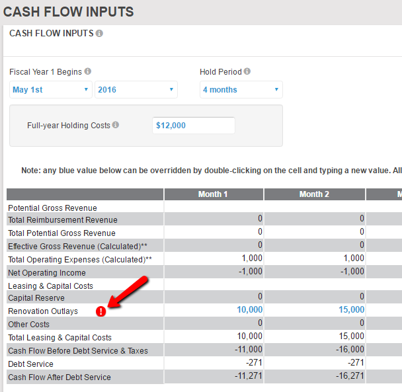Expand the 4 months Hold Period dropdown
The width and height of the screenshot is (402, 392).
click(x=241, y=90)
